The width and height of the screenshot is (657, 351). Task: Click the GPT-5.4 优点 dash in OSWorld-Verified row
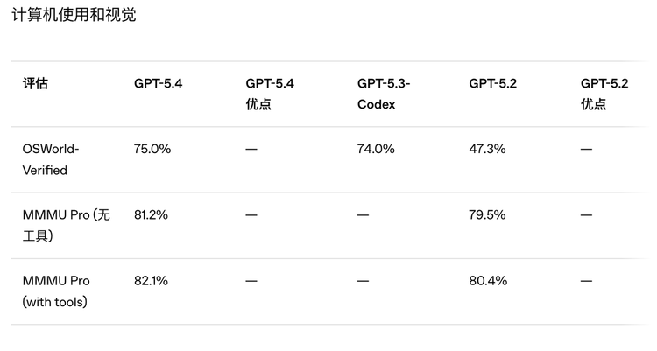251,150
